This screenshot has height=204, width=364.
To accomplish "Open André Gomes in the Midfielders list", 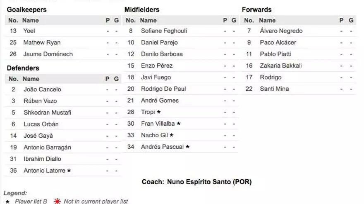I will coord(160,101).
